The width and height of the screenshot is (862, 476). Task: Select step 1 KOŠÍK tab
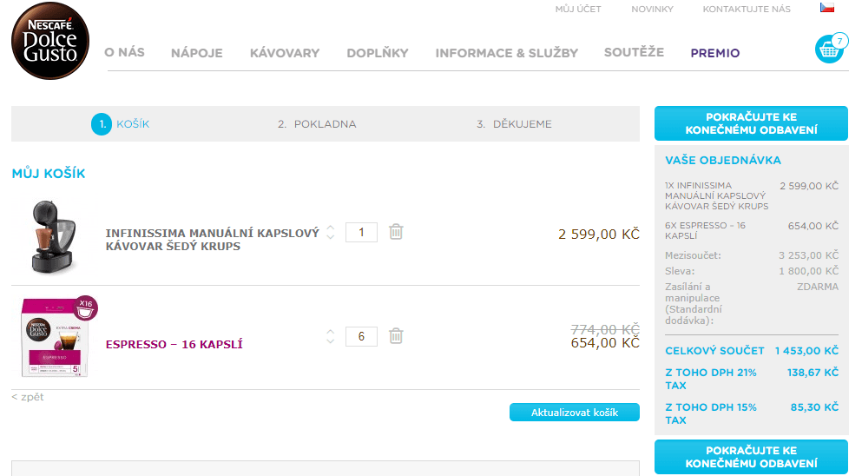[x=121, y=124]
